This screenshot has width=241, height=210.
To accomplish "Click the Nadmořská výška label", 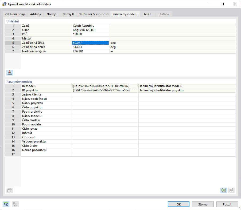I will click(x=34, y=51).
